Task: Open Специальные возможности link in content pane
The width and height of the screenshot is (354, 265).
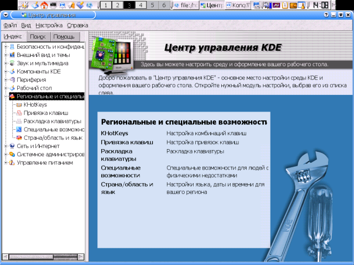Action: tap(121, 172)
